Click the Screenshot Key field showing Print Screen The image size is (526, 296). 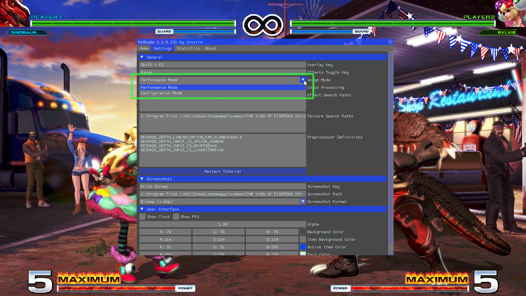(223, 186)
